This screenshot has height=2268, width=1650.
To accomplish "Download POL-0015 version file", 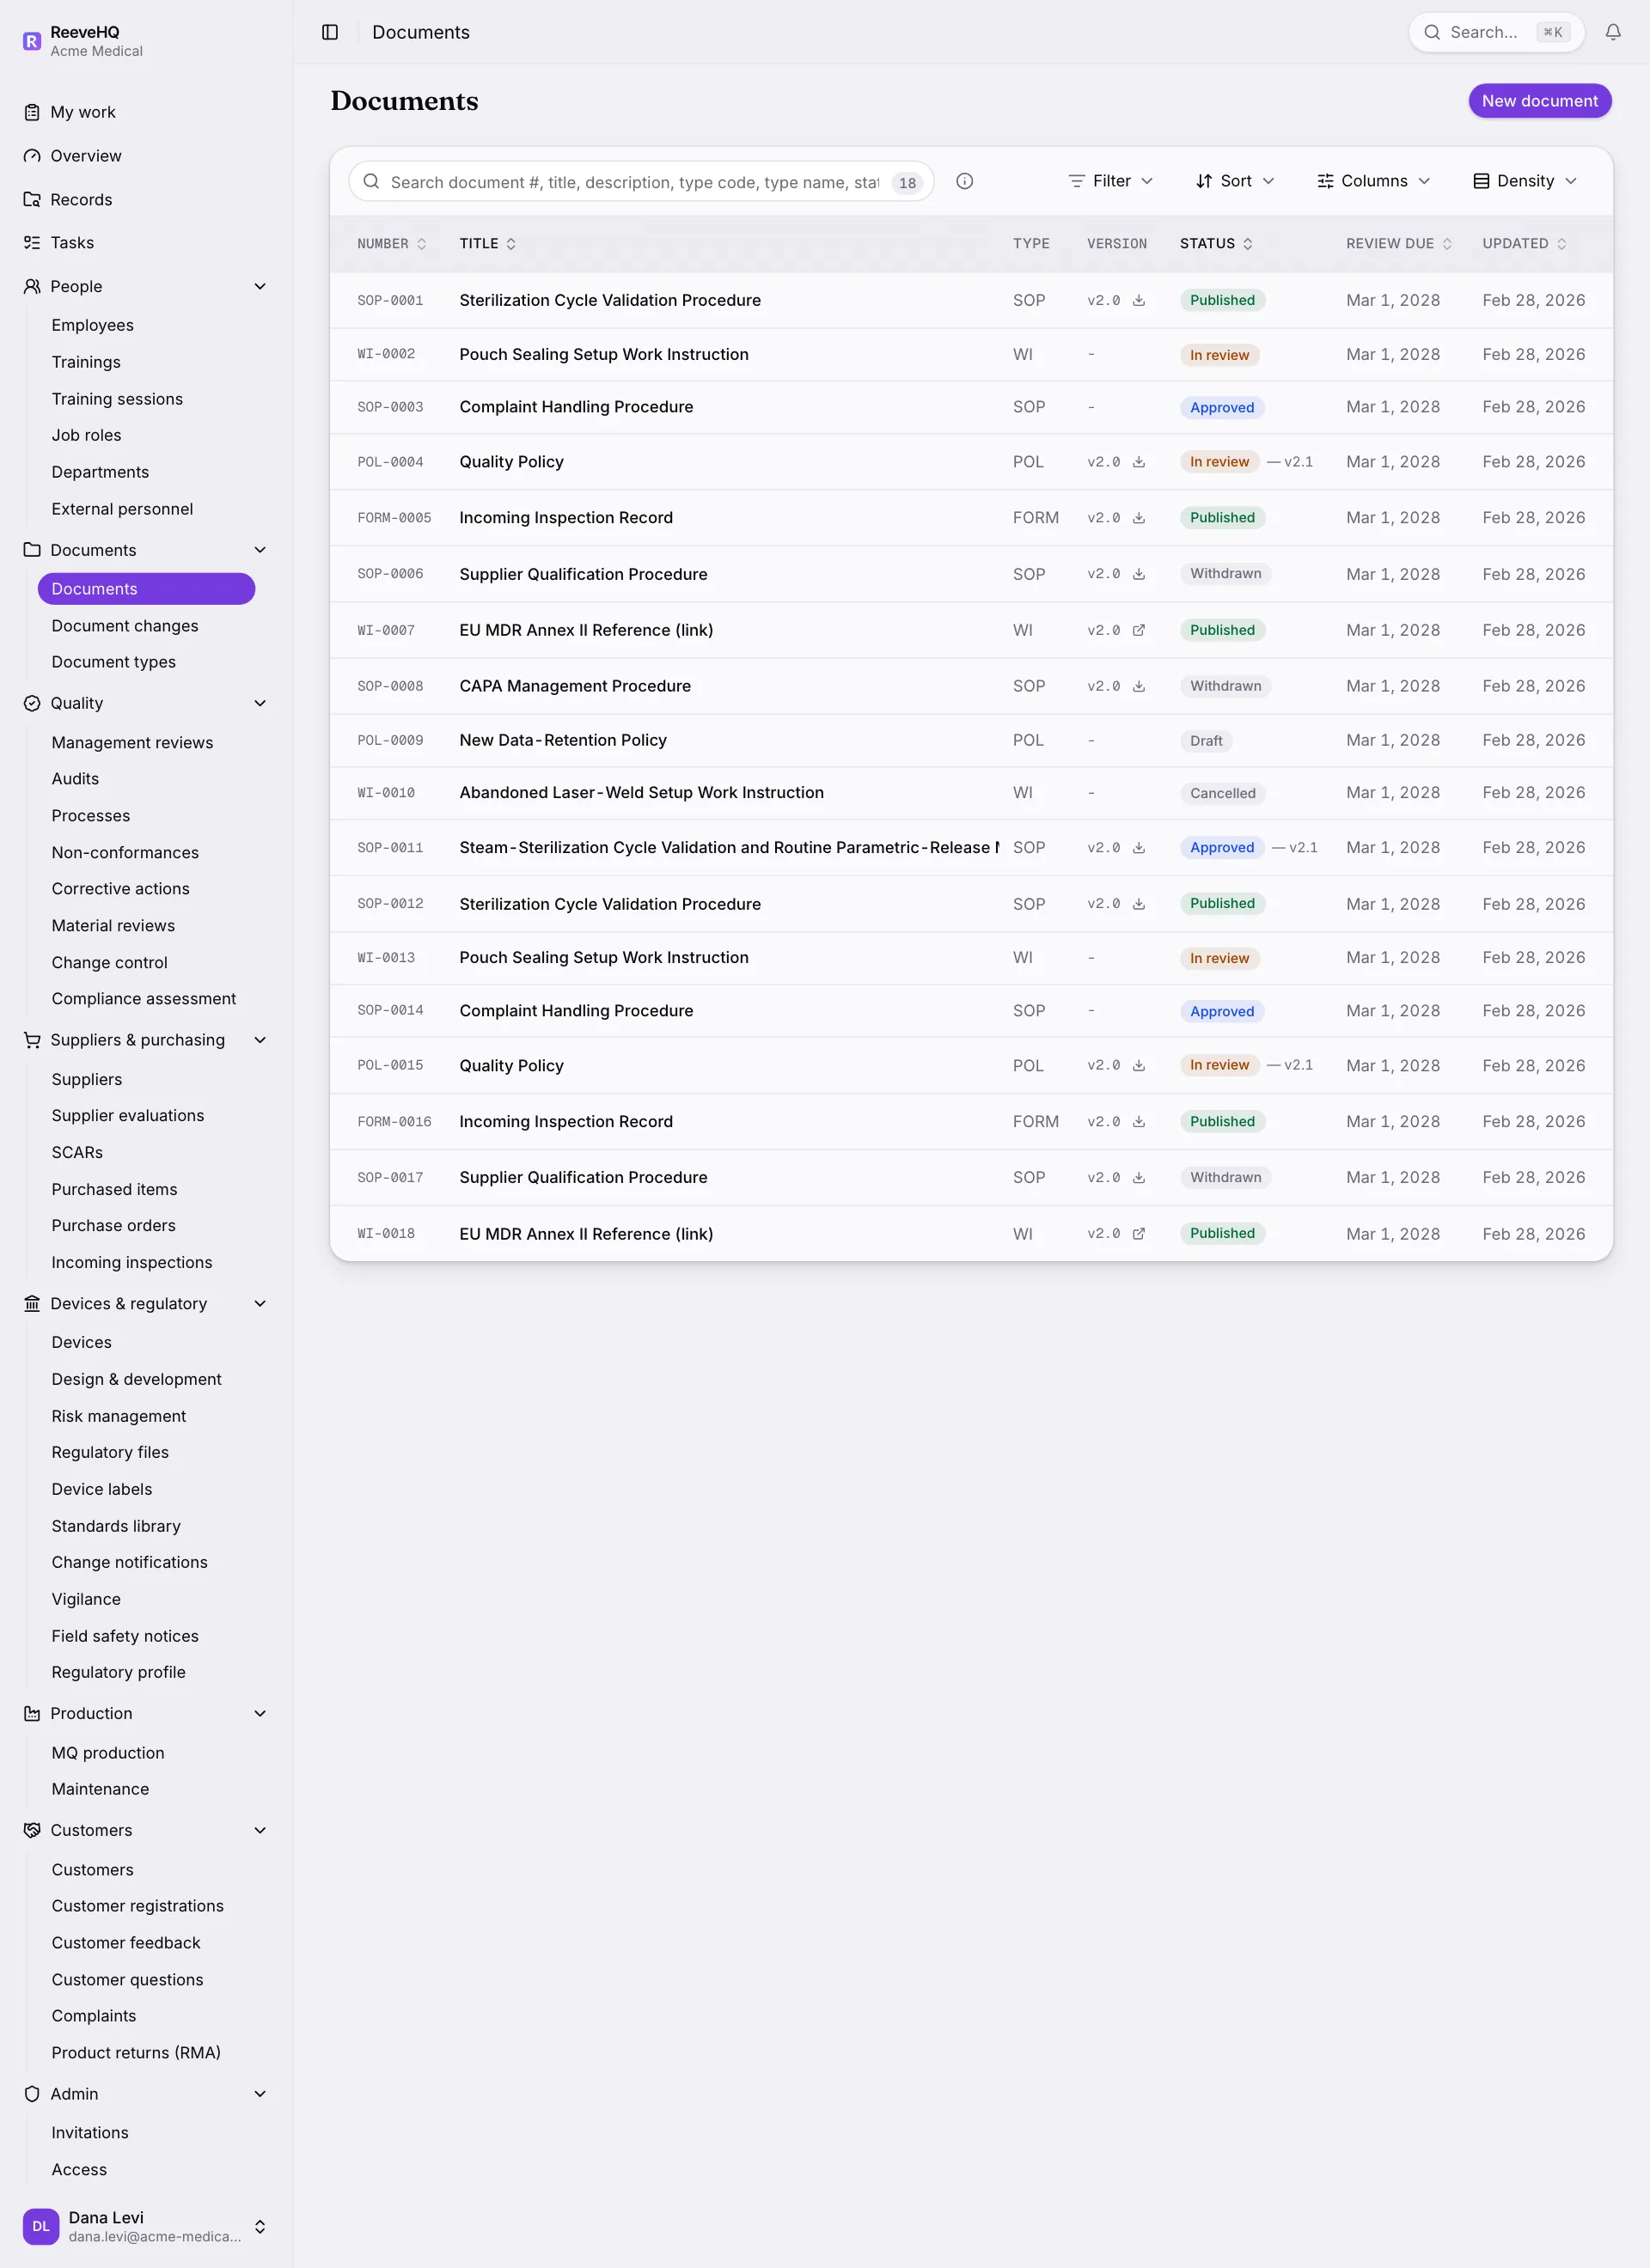I will point(1139,1066).
